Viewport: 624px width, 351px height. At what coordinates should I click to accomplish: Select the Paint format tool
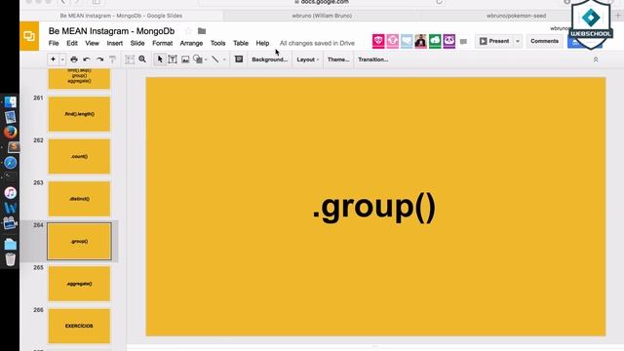pyautogui.click(x=113, y=59)
